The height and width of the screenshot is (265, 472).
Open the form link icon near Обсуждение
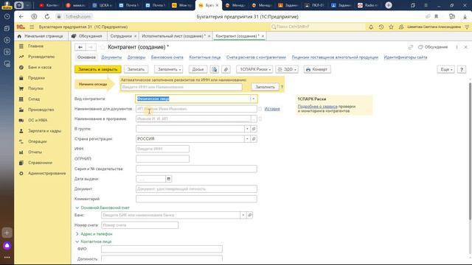point(411,47)
